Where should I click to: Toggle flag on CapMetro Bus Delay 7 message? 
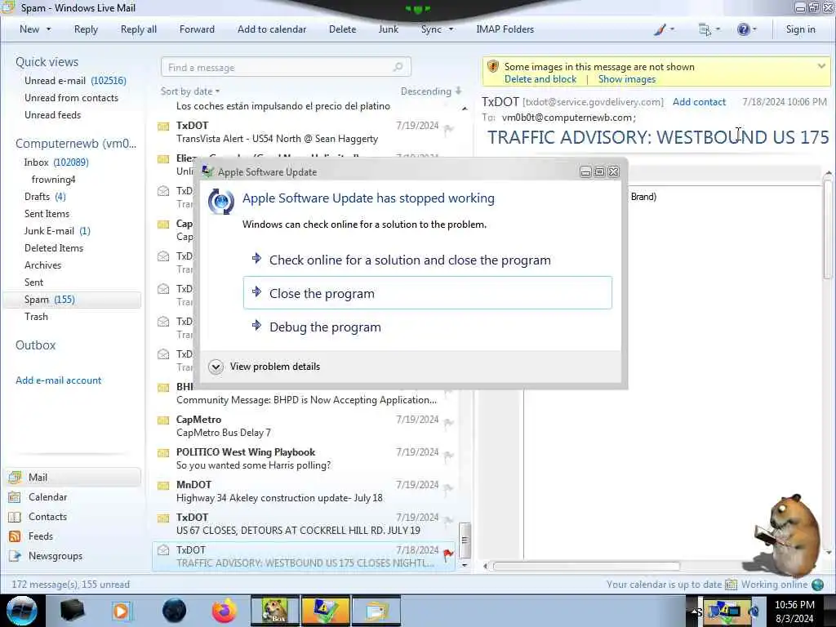448,424
